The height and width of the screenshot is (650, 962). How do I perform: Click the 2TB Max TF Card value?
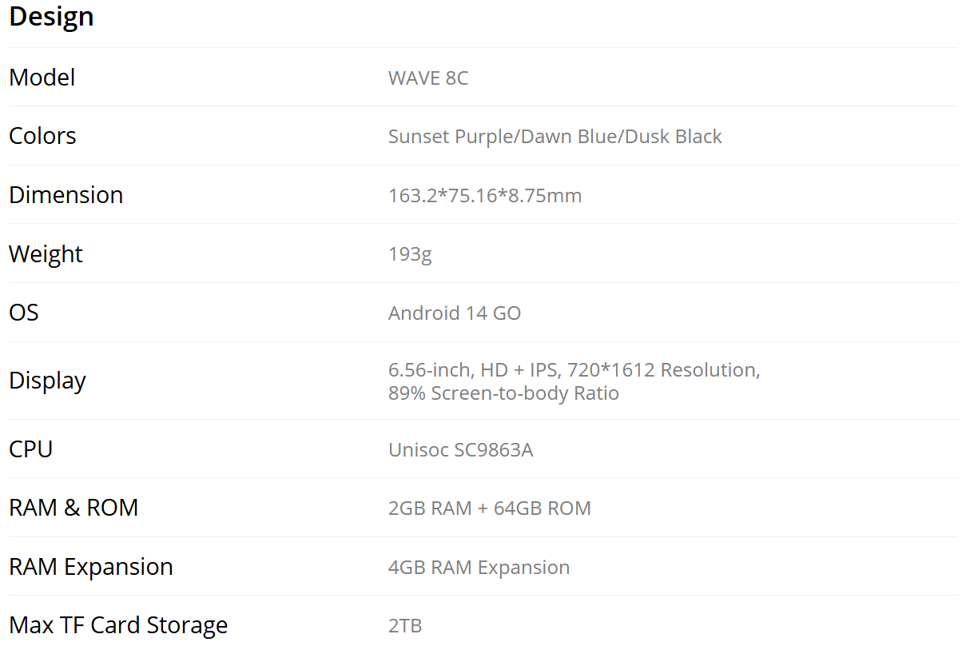tap(405, 626)
